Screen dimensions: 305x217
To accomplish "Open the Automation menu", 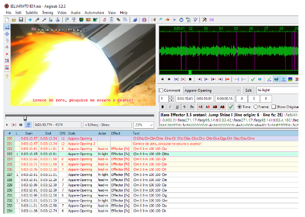I will pyautogui.click(x=94, y=12).
